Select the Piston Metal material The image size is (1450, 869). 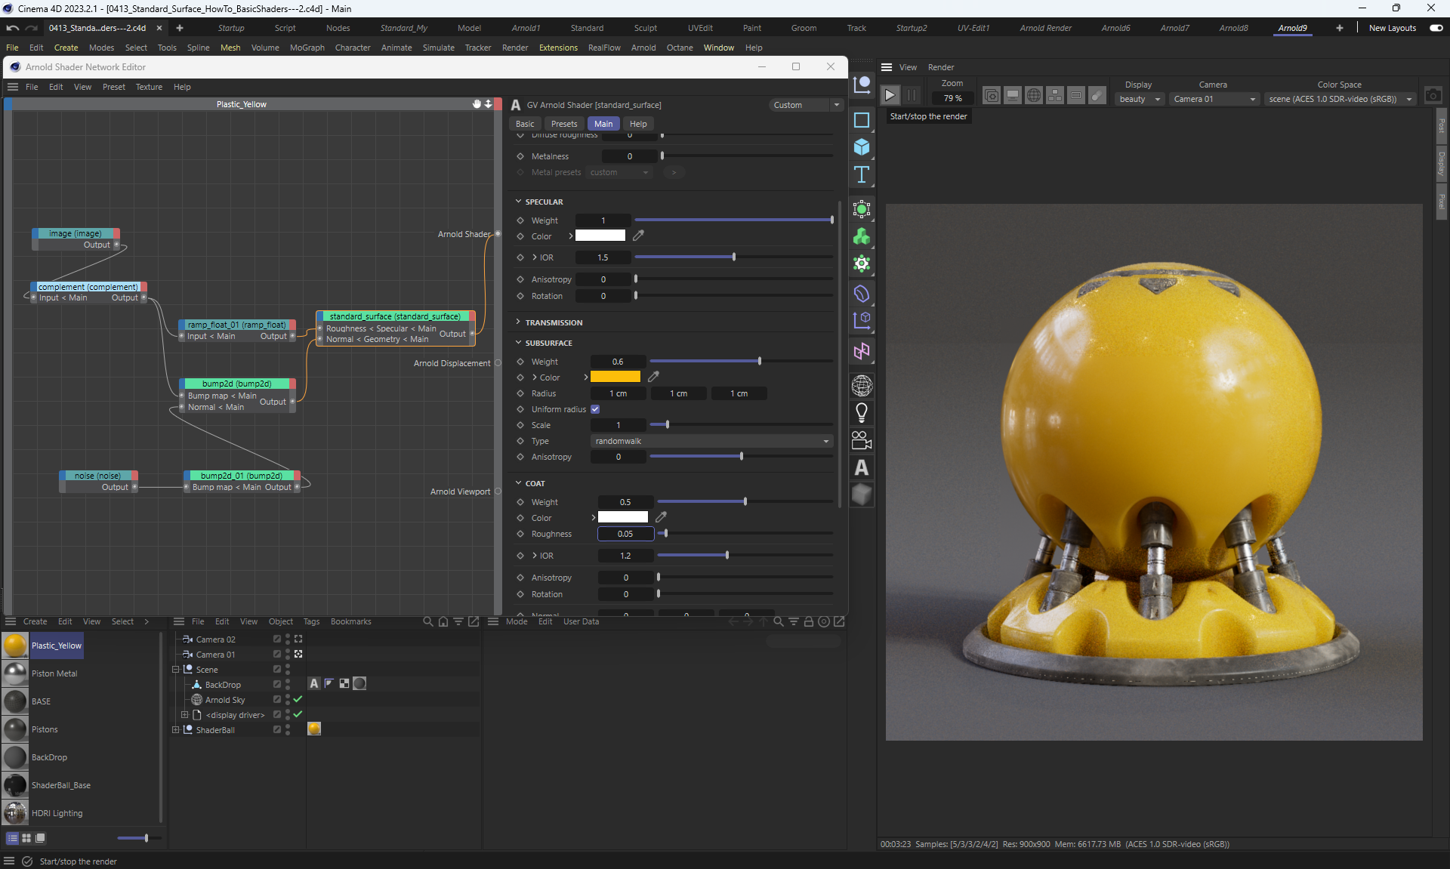pos(54,673)
